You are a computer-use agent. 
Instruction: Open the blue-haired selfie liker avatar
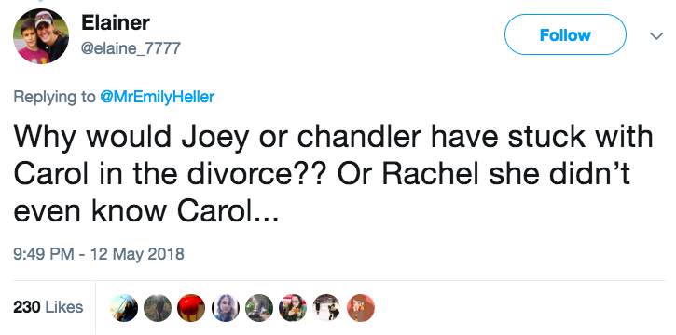point(226,308)
